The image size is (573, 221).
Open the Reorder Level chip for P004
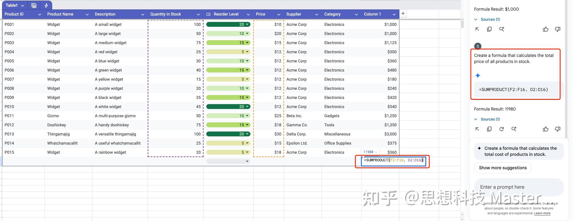[x=228, y=52]
